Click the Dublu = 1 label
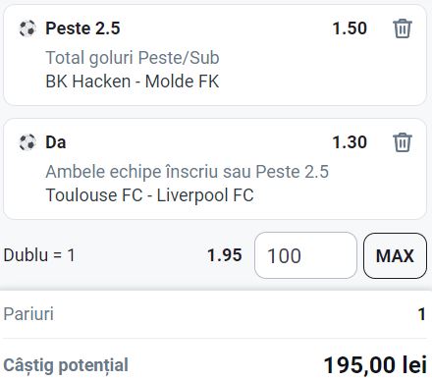The image size is (432, 381). (39, 255)
